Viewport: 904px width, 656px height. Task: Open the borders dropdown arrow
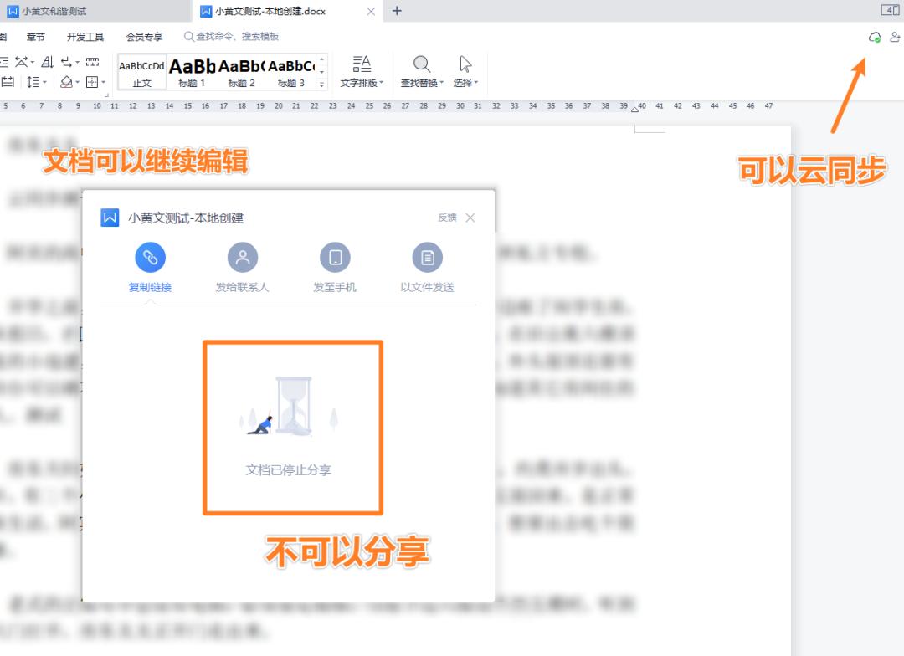point(103,83)
